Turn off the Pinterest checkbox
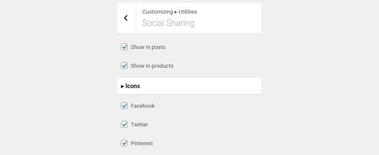The height and width of the screenshot is (155, 379). 124,143
